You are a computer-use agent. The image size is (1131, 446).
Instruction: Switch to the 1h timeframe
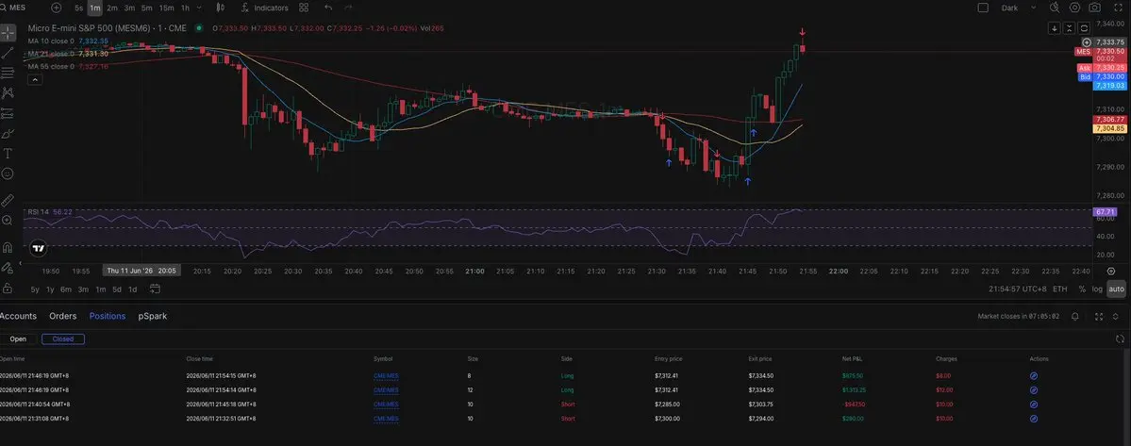pyautogui.click(x=186, y=8)
